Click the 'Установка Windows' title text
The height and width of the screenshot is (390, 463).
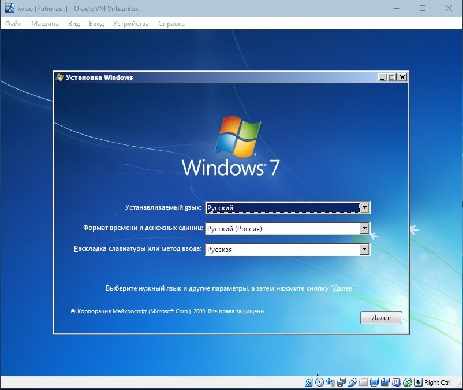[99, 77]
